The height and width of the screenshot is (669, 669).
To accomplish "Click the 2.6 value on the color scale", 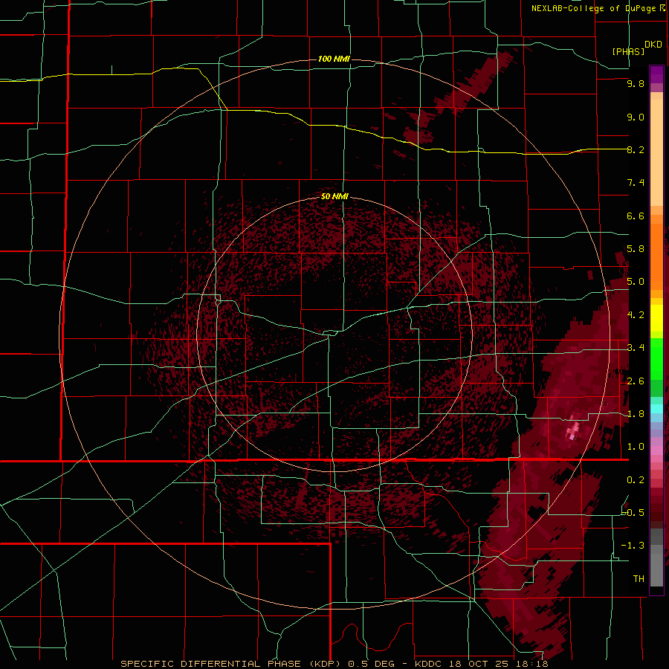I will [636, 381].
